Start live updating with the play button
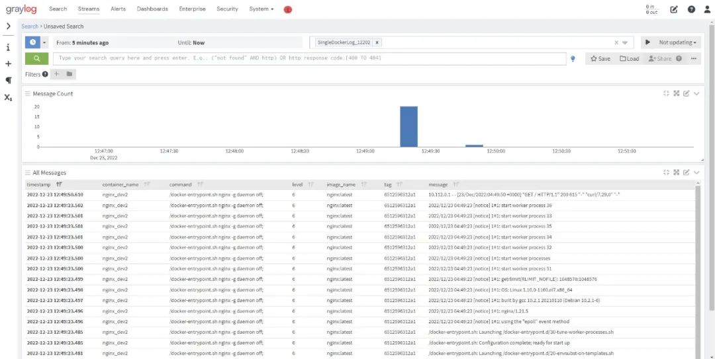715x359 pixels. [647, 42]
